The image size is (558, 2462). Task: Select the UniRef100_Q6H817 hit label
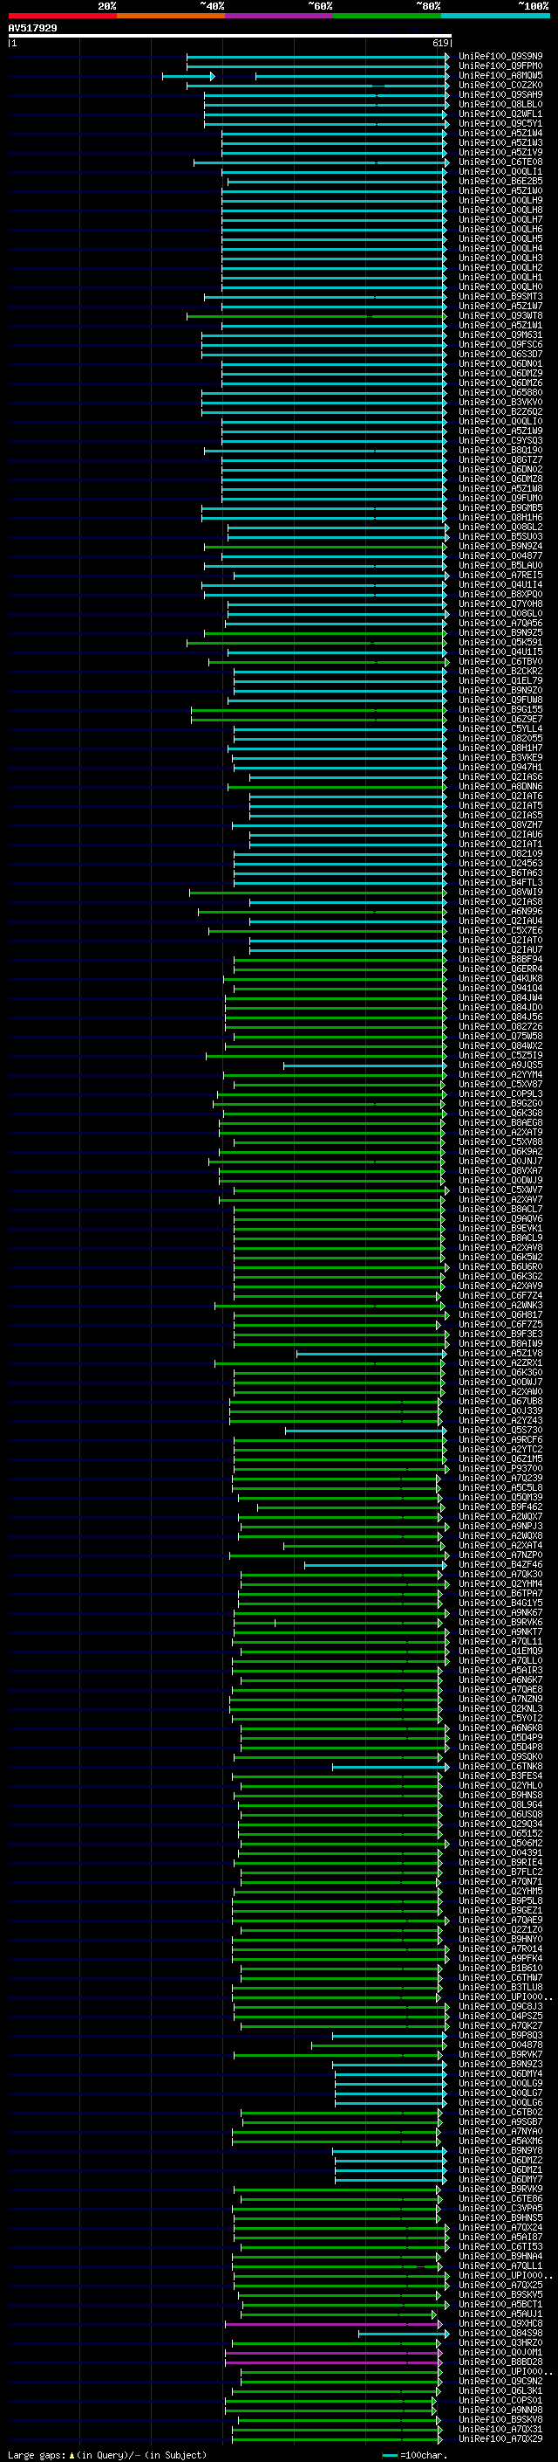[x=500, y=1314]
